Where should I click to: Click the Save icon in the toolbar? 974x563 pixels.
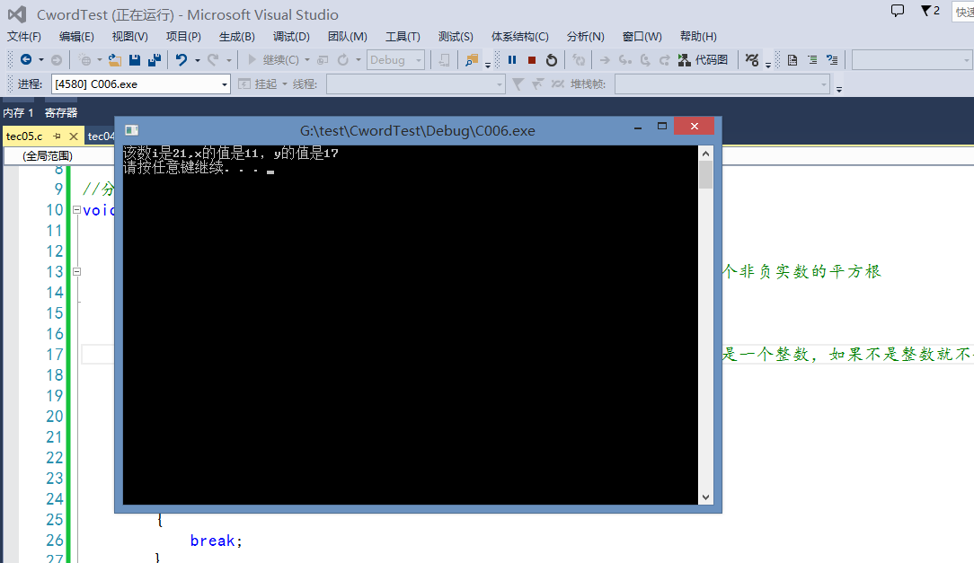pyautogui.click(x=134, y=59)
